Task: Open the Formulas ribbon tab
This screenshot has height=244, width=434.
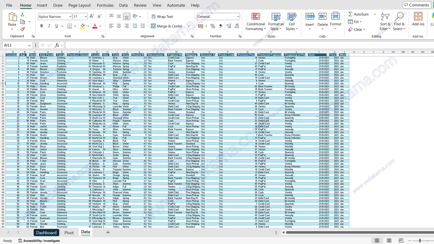Action: (x=105, y=5)
